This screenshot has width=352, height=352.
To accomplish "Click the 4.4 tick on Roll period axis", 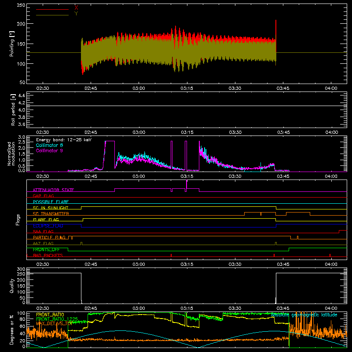I will pos(22,95).
